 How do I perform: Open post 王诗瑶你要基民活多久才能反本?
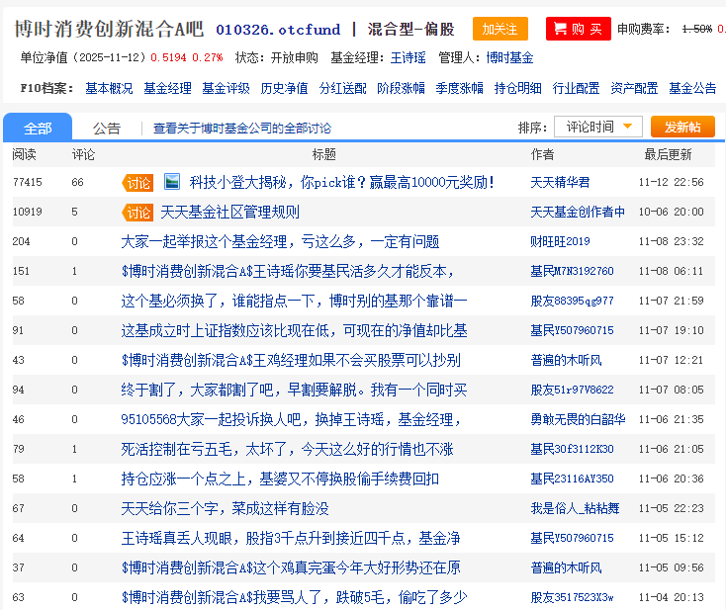click(287, 271)
